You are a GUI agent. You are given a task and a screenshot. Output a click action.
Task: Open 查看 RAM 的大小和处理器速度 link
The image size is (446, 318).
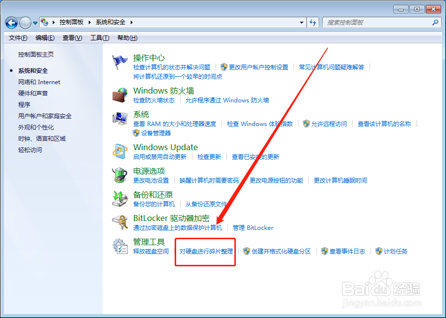click(x=175, y=124)
